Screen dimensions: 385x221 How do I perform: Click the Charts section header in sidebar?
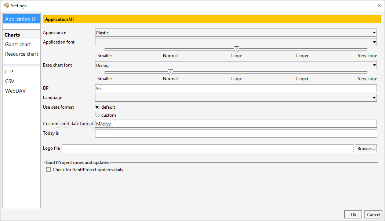point(12,35)
